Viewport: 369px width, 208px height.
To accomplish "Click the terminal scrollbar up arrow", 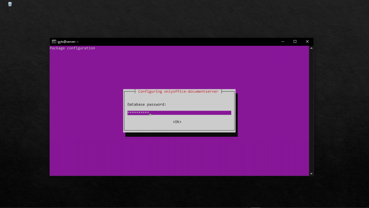I will pyautogui.click(x=311, y=48).
